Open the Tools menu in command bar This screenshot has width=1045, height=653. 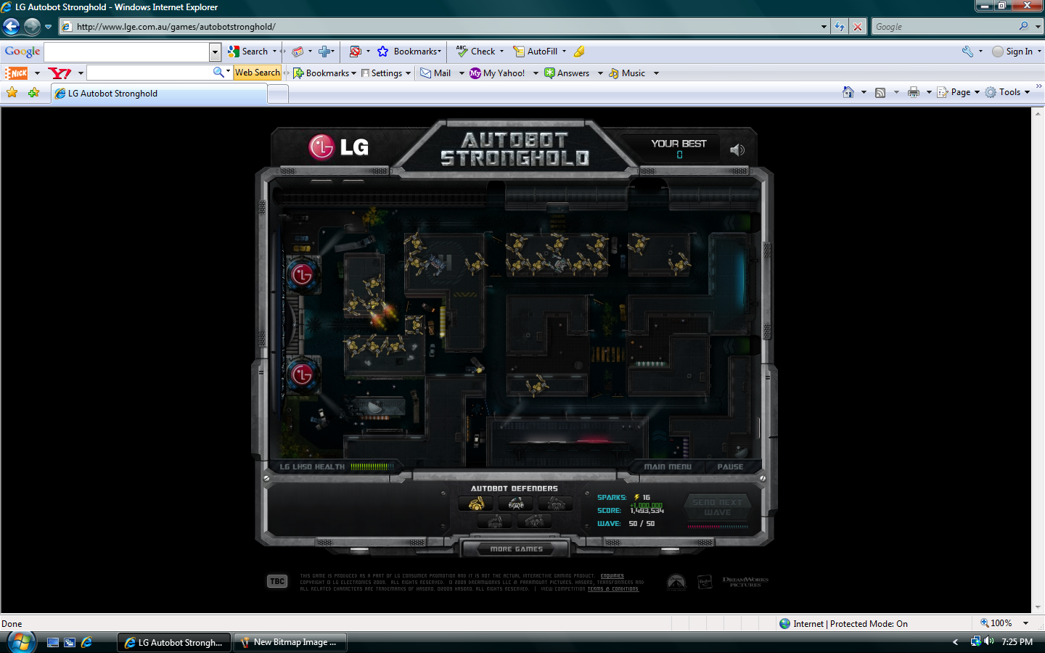pyautogui.click(x=1008, y=92)
